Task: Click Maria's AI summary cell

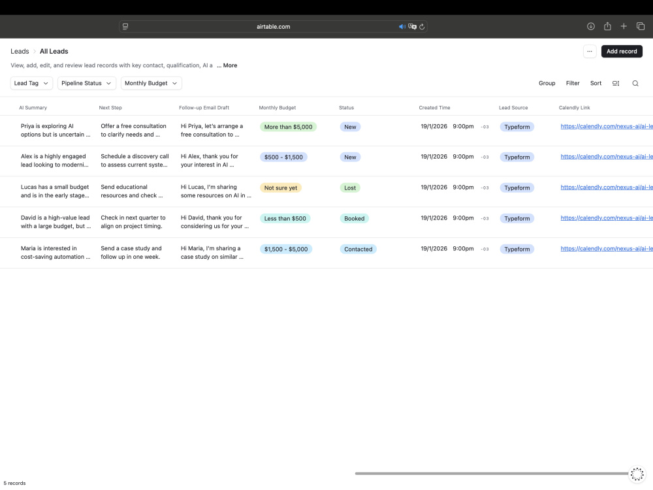Action: [56, 252]
